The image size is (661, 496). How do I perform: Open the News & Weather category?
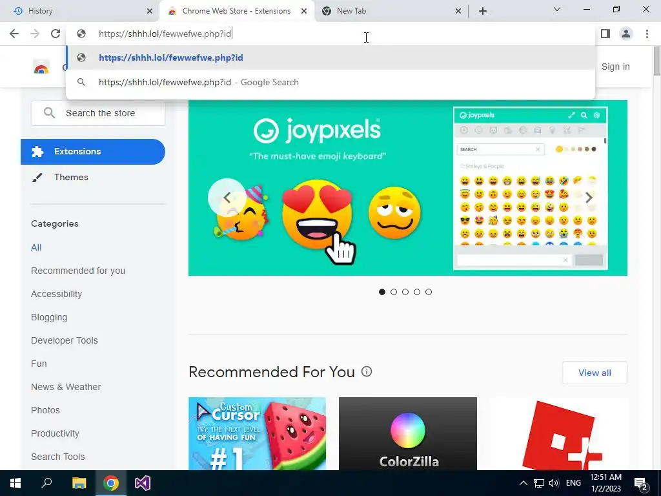tap(66, 387)
